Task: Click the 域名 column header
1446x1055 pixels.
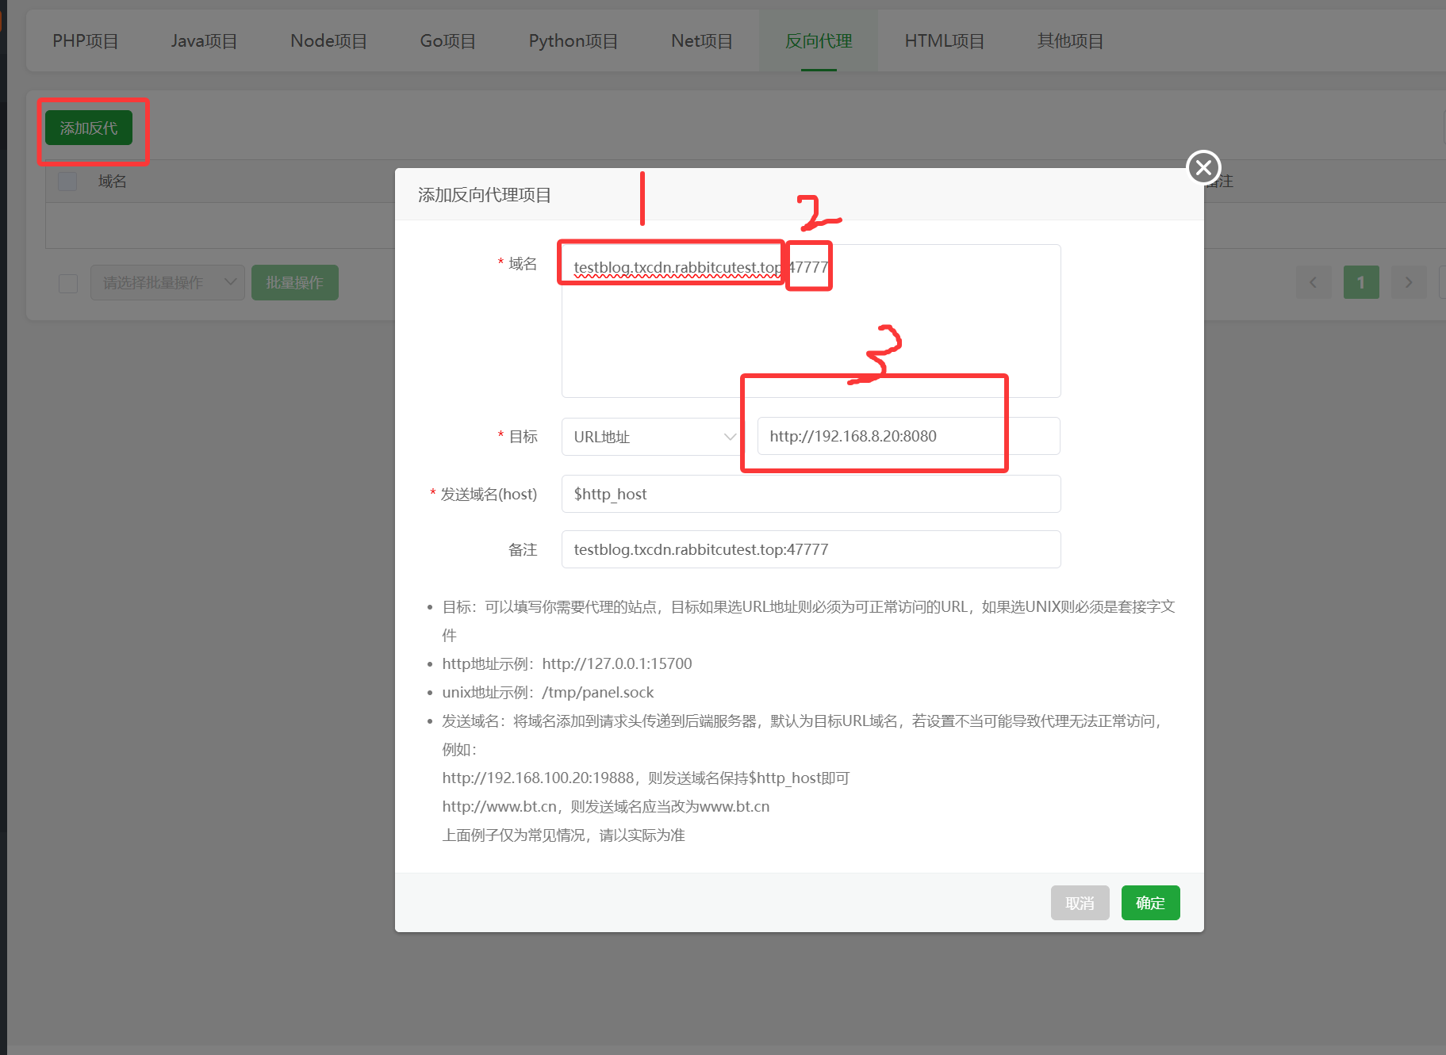Action: pyautogui.click(x=113, y=182)
